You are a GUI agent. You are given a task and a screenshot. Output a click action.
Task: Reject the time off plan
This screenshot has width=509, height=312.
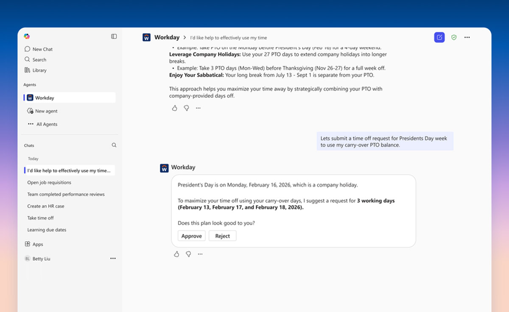point(222,236)
